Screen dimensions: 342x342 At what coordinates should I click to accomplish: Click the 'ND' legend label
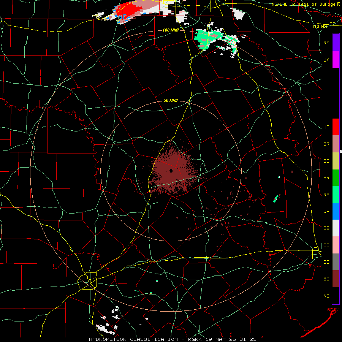(326, 296)
